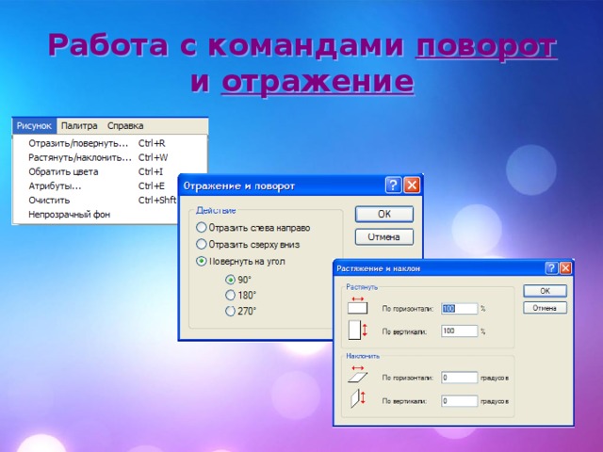Image resolution: width=603 pixels, height=452 pixels.
Task: Click Растянуть По горизонтали percent field
Action: tap(459, 309)
